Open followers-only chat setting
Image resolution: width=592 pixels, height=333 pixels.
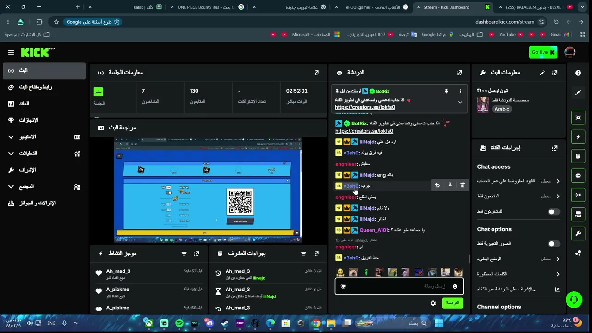(518, 196)
